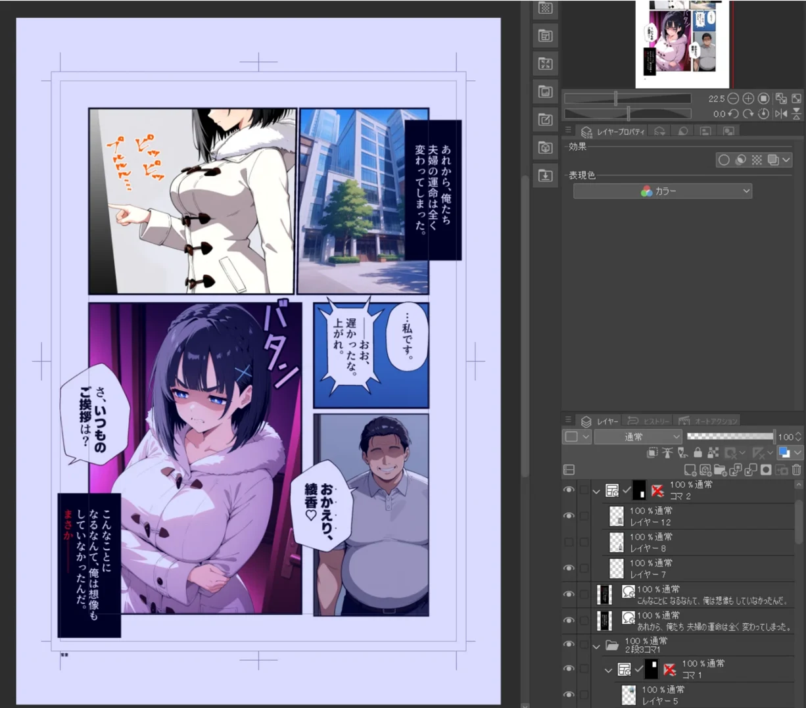806x708 pixels.
Task: Tick the selection checkbox beside レイヤー 12
Action: click(x=584, y=516)
